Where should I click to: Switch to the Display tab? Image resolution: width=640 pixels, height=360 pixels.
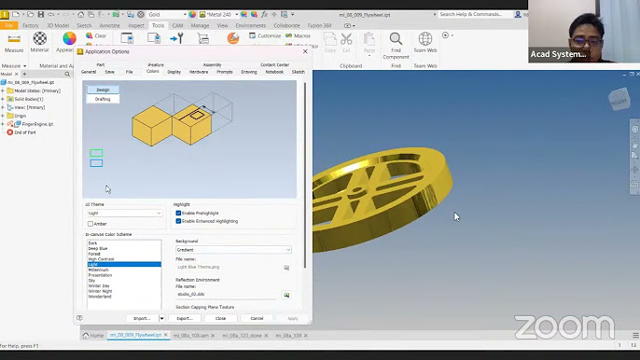174,72
